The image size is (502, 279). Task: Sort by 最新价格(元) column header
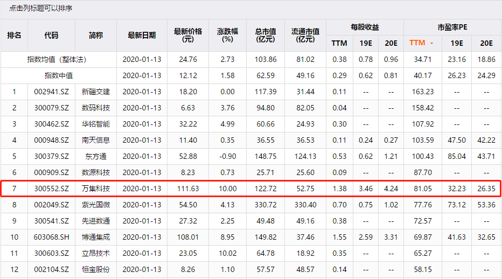pos(188,35)
